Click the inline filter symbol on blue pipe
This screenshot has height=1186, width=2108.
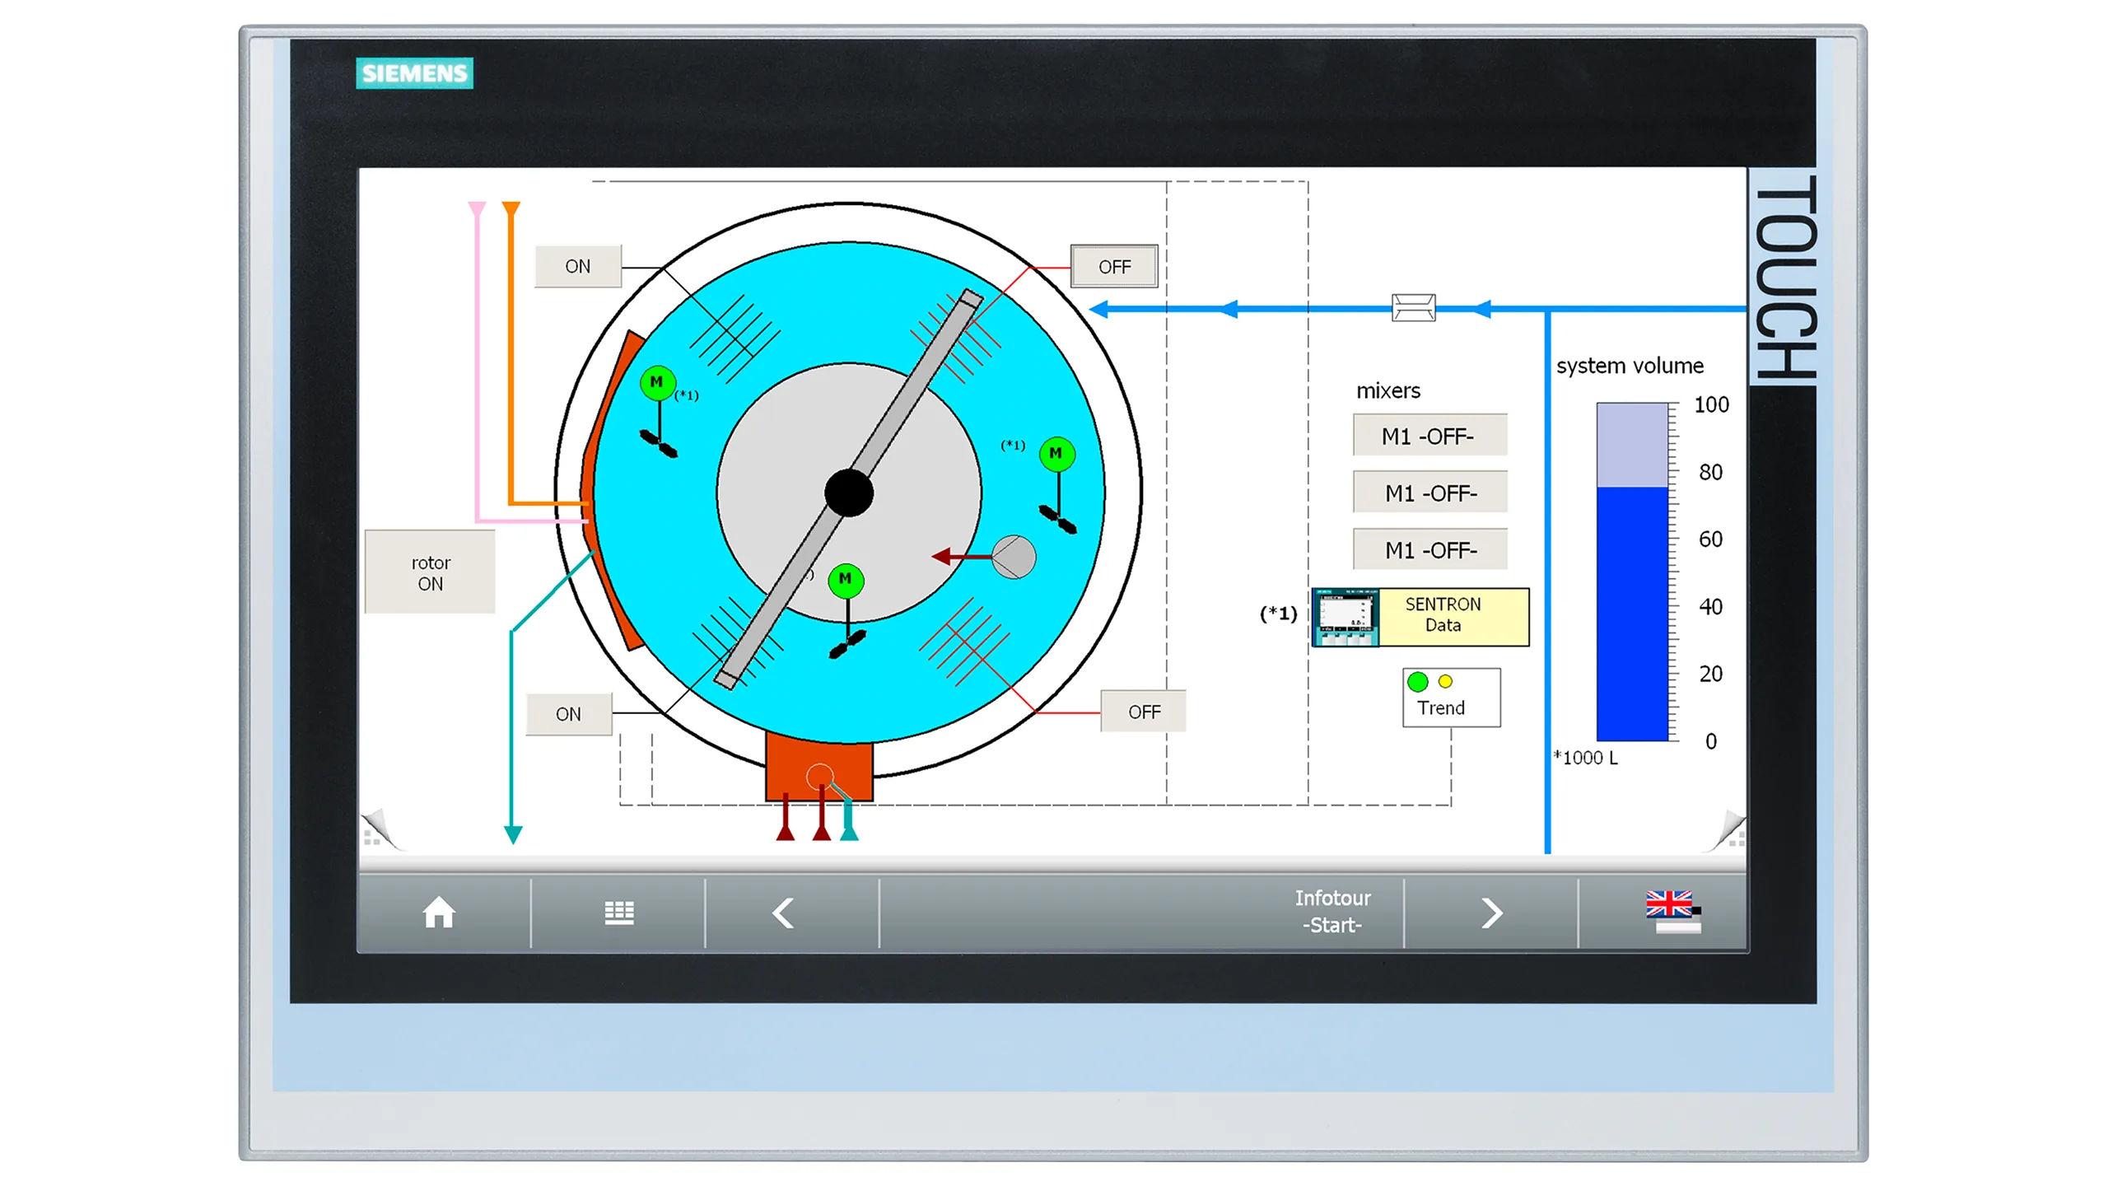[x=1413, y=308]
